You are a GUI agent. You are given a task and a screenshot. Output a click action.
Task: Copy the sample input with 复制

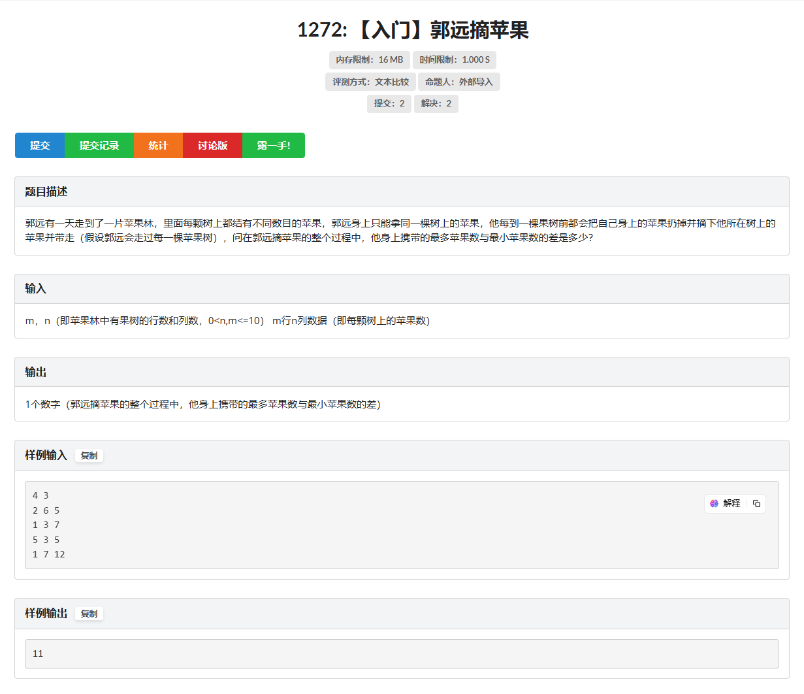(89, 455)
